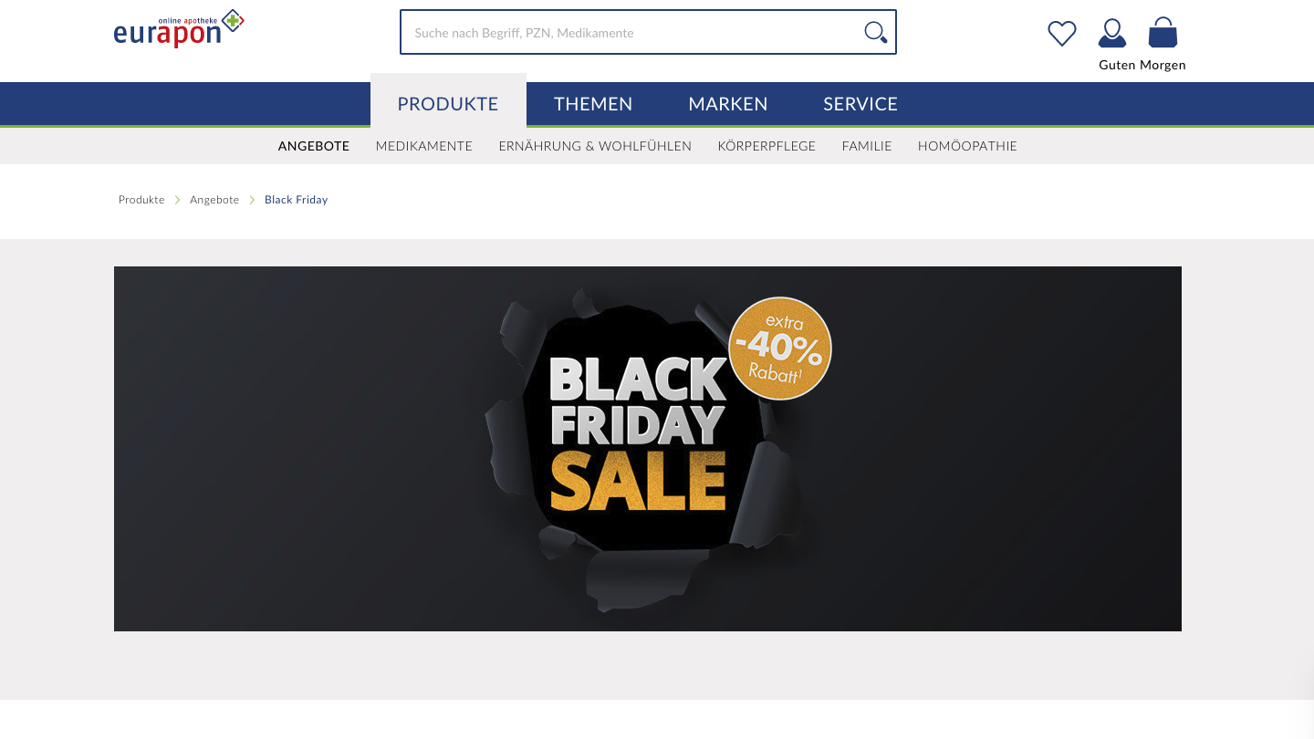
Task: Focus the product search input field
Action: [x=630, y=32]
